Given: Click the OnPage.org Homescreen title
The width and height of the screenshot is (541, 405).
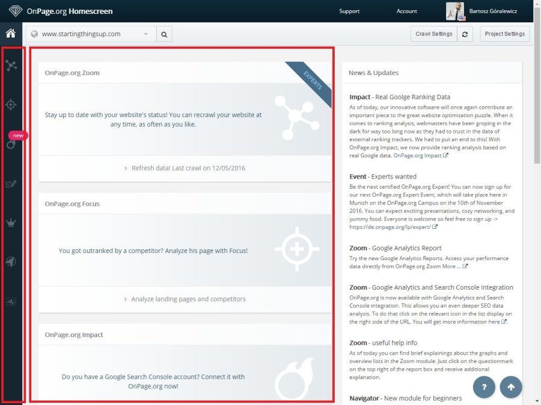Looking at the screenshot, I should (70, 11).
